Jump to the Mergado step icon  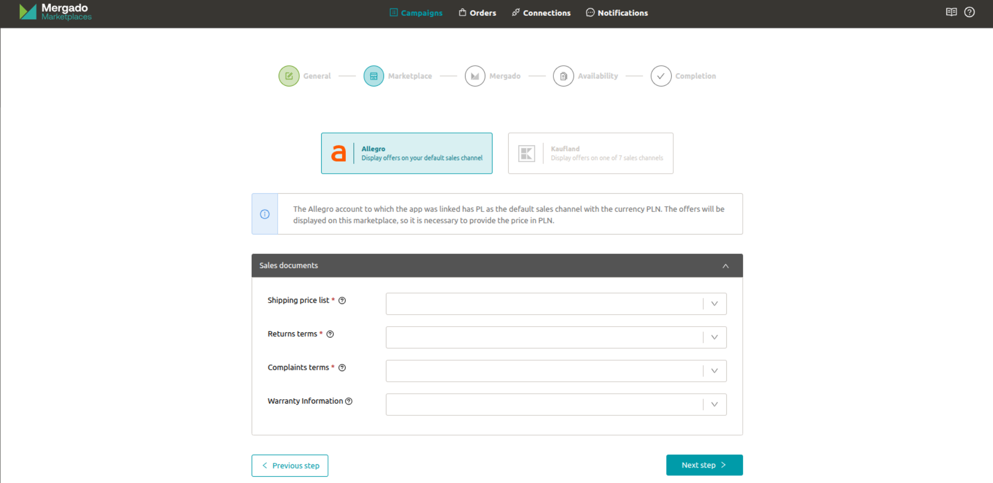[x=475, y=76]
